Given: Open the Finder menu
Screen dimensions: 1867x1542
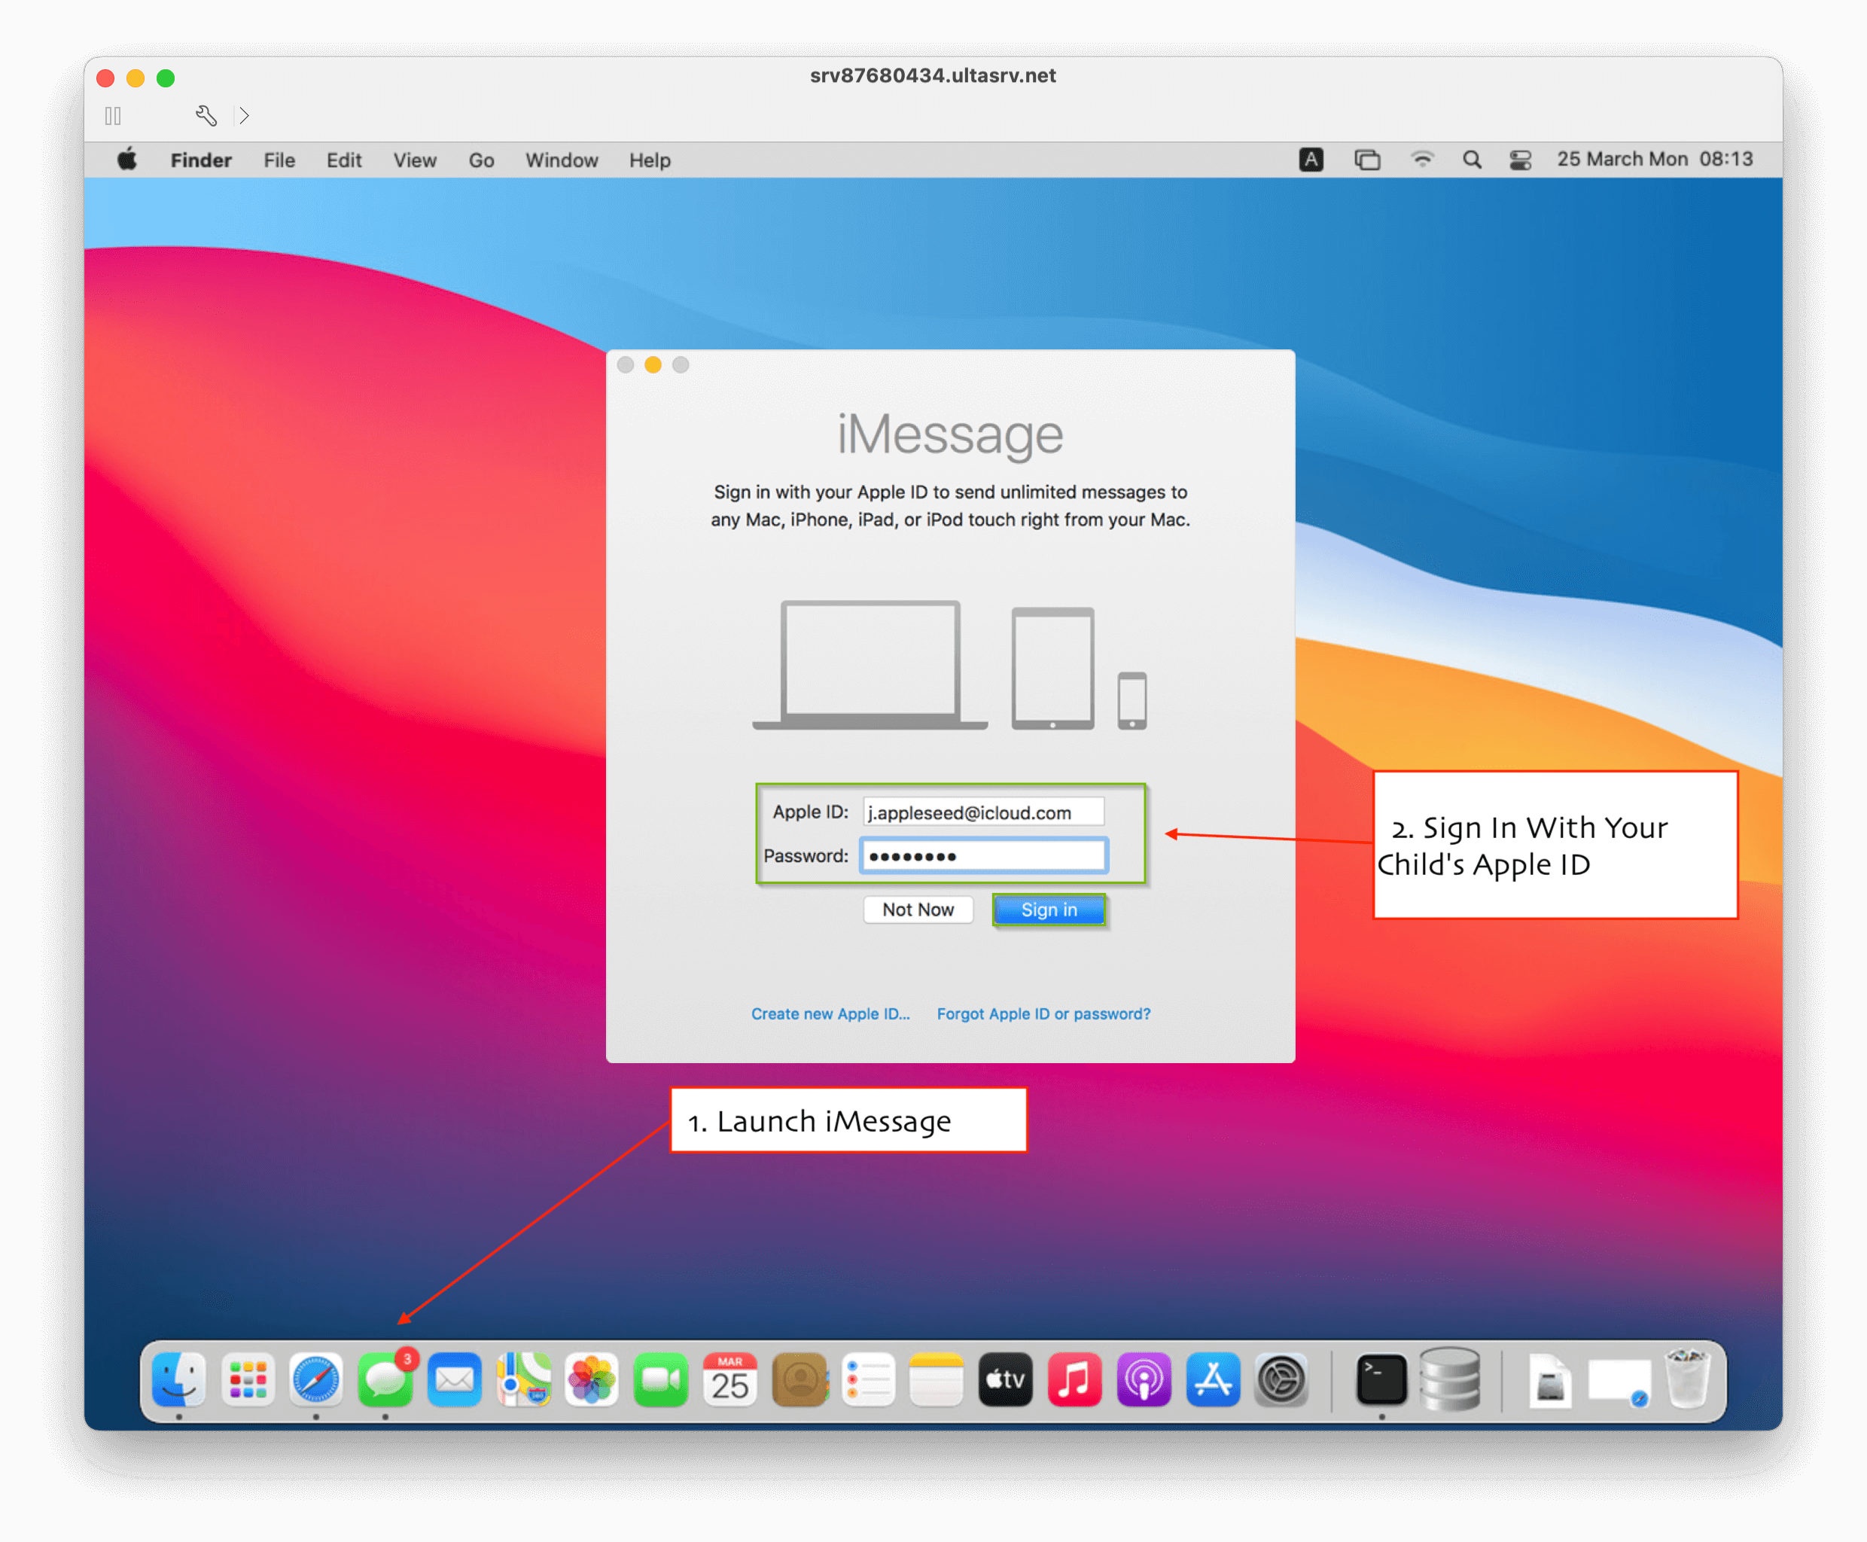Looking at the screenshot, I should (x=201, y=160).
